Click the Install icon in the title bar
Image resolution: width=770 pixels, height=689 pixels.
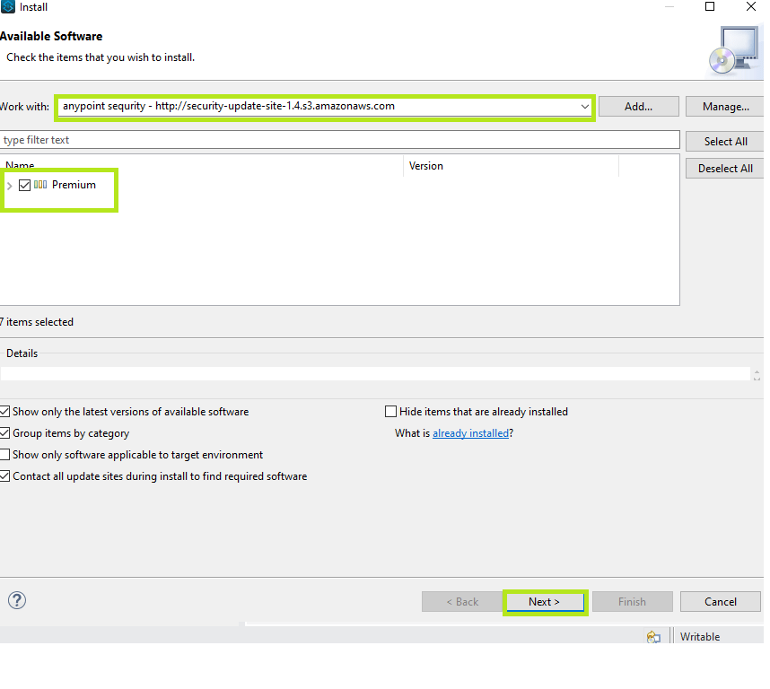click(x=8, y=6)
